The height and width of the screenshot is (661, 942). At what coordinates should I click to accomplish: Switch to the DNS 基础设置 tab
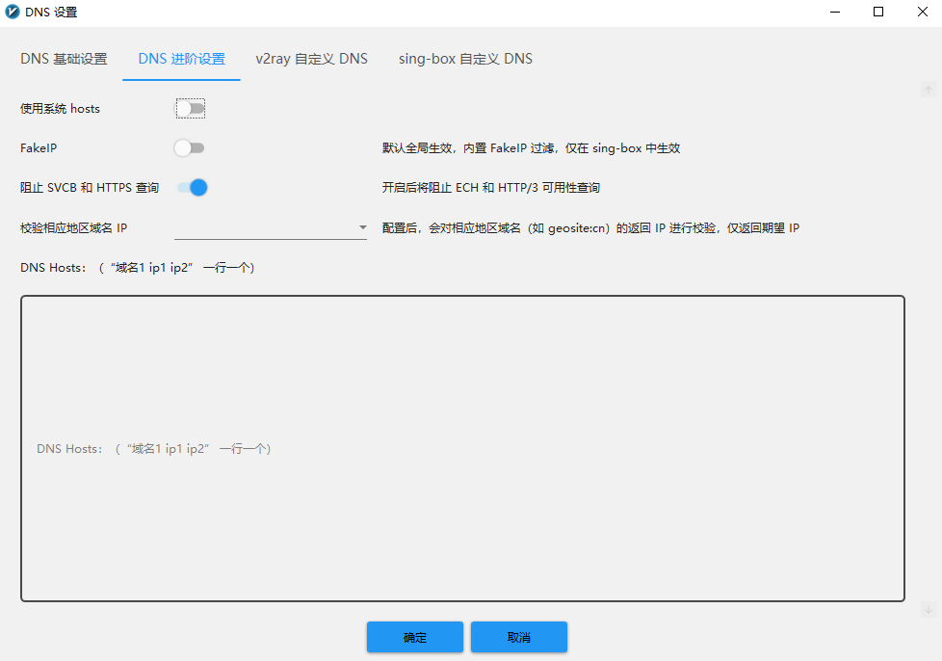click(x=64, y=58)
